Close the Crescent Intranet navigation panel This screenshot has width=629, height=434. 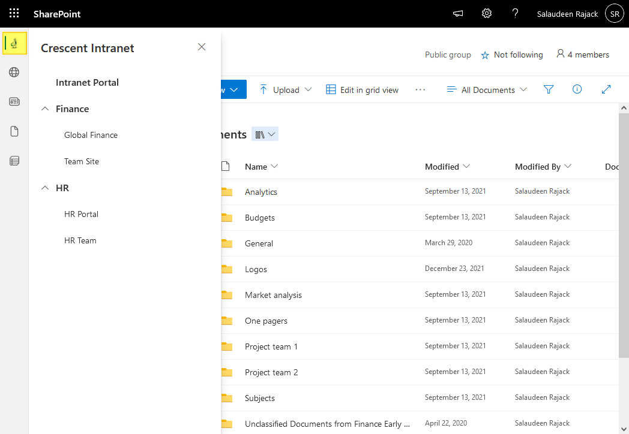click(x=202, y=47)
